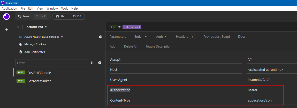Click the _.fhir_url variable tag

pyautogui.click(x=132, y=27)
